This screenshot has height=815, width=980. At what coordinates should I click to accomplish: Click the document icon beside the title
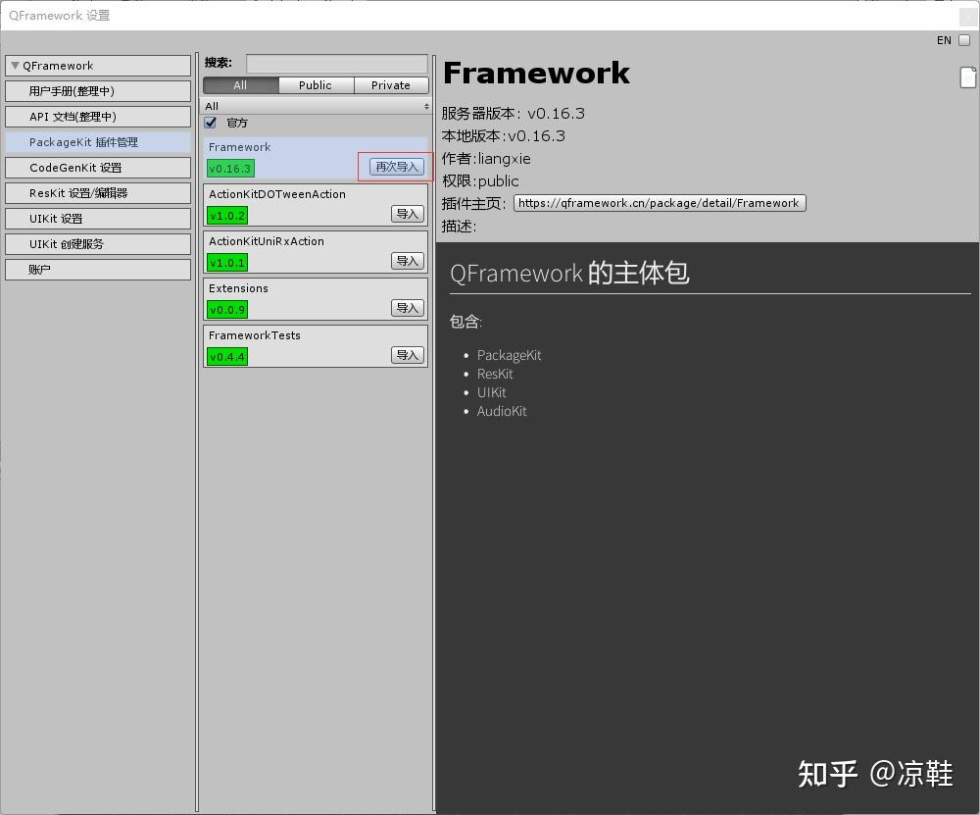(968, 76)
